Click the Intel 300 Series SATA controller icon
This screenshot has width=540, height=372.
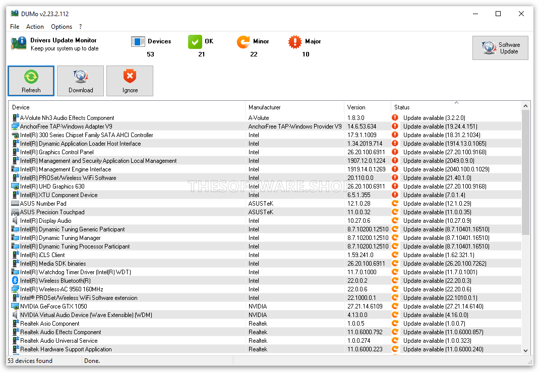point(16,135)
